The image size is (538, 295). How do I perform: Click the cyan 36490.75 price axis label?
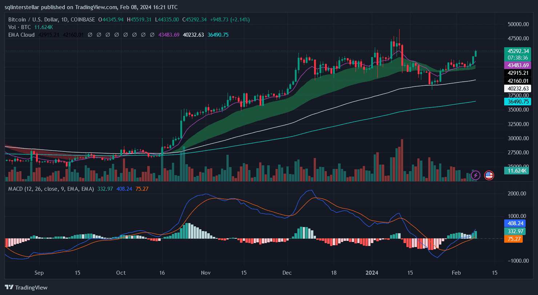pyautogui.click(x=518, y=102)
